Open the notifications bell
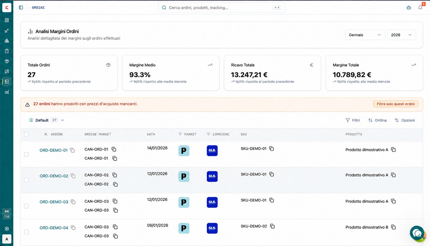This screenshot has height=246, width=430. 420,8
